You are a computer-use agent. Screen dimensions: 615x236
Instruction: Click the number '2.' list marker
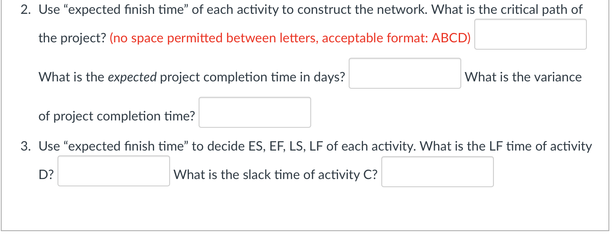[26, 9]
